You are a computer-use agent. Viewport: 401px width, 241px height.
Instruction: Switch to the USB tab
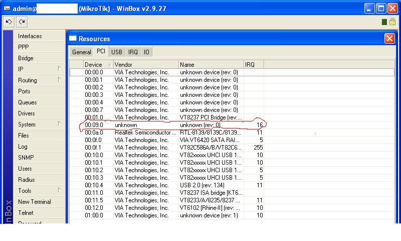pos(117,52)
